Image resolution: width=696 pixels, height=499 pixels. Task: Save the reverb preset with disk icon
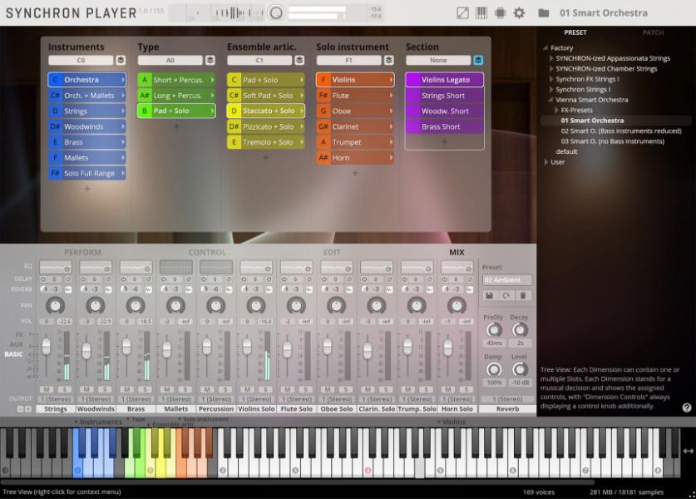pos(490,295)
